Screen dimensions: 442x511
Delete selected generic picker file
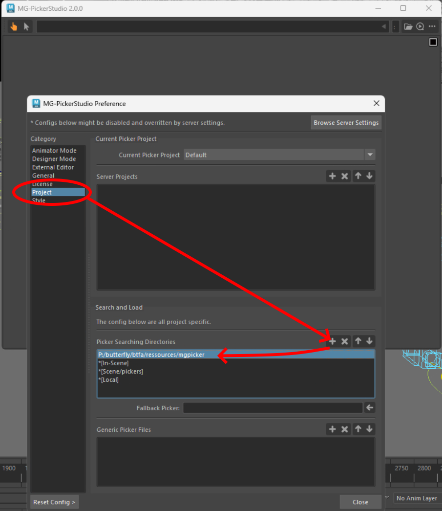pyautogui.click(x=345, y=429)
